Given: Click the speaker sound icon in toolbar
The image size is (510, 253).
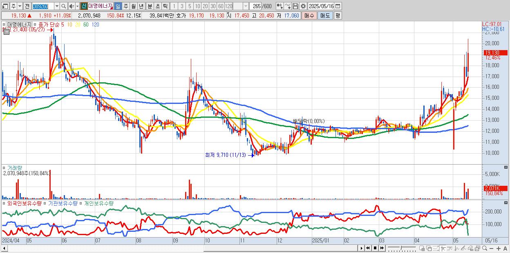Looking at the screenshot, I should [x=72, y=6].
